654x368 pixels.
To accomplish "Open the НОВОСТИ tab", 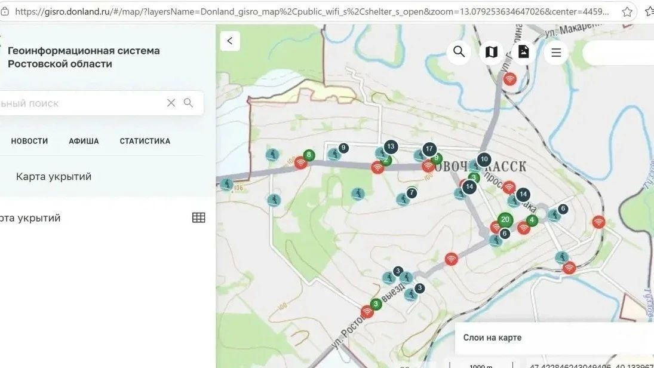I will (x=29, y=141).
